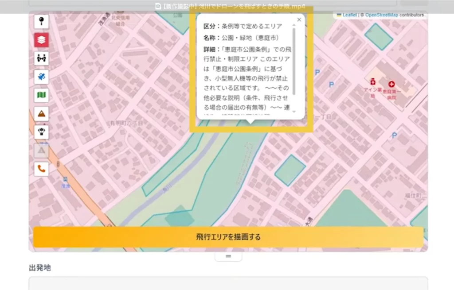454x290 pixels.
Task: Select the drone flight icon in sidebar
Action: pos(41,131)
